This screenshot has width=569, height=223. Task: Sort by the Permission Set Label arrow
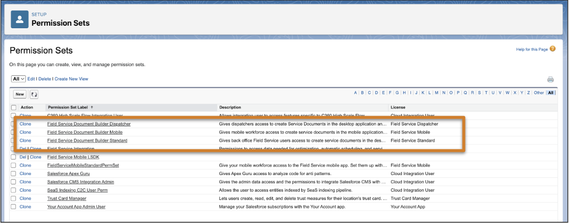pyautogui.click(x=92, y=107)
